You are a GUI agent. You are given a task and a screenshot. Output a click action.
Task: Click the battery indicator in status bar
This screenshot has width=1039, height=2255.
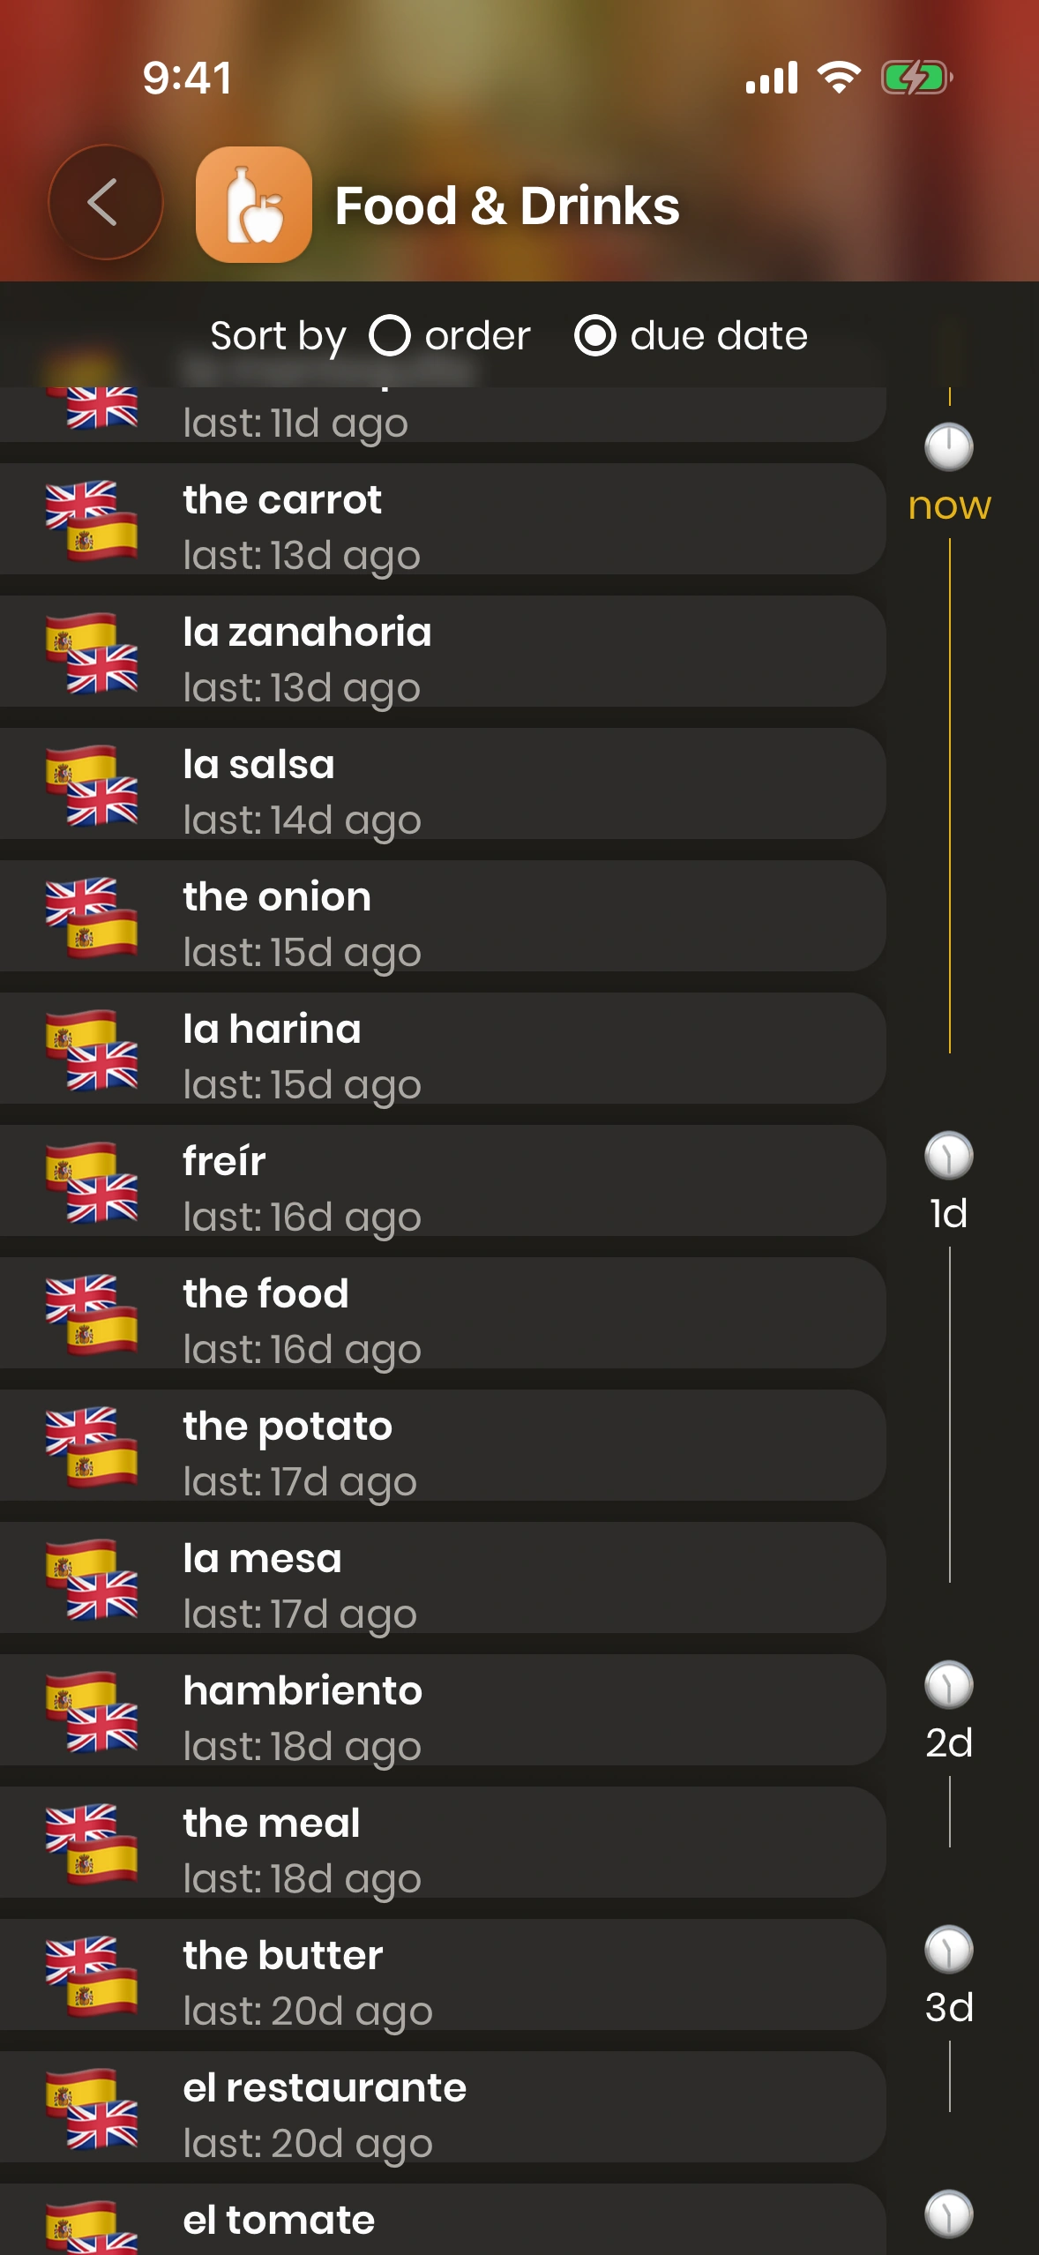click(x=916, y=78)
